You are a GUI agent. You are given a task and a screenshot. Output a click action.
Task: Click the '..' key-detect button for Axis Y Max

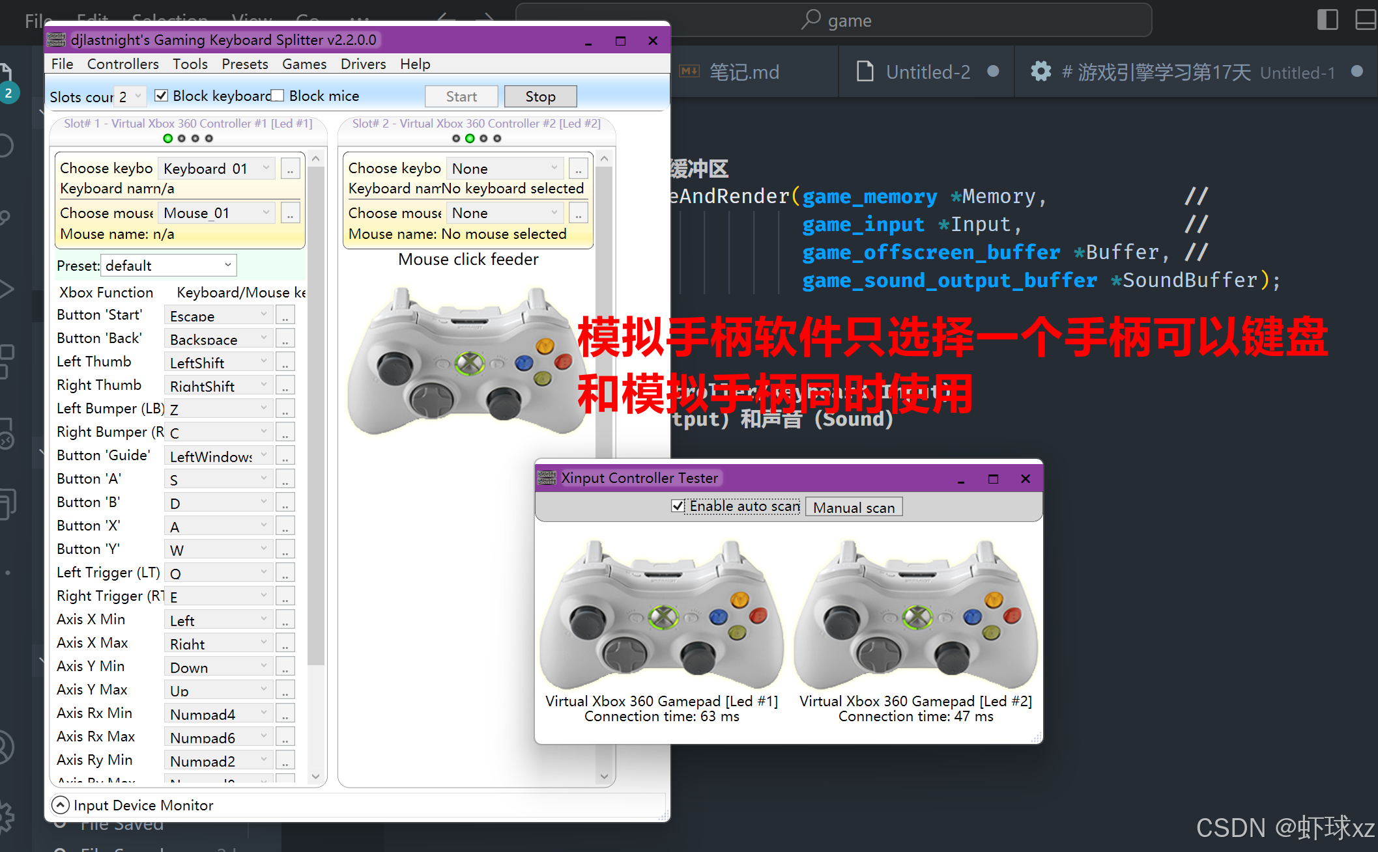[285, 691]
